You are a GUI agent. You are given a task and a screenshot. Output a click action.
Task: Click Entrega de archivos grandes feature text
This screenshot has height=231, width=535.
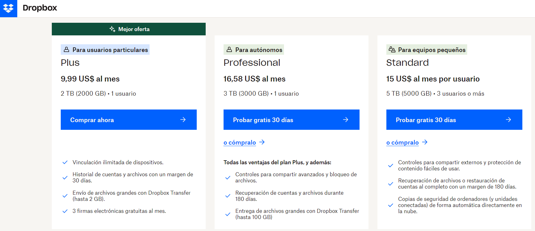297,214
